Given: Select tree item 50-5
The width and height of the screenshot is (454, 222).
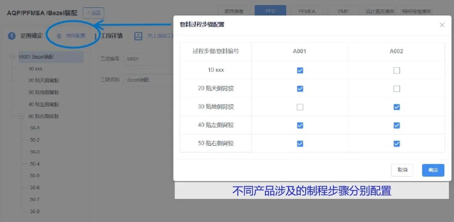Looking at the screenshot, I should coord(35,175).
